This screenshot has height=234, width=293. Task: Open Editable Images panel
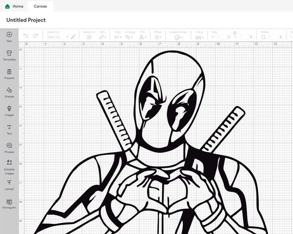[9, 167]
